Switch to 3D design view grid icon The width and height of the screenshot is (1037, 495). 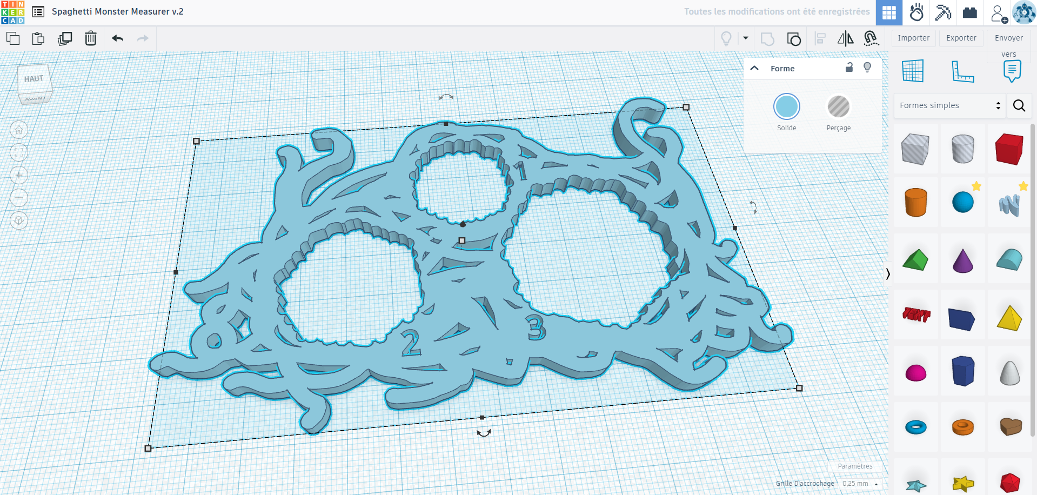(x=889, y=12)
